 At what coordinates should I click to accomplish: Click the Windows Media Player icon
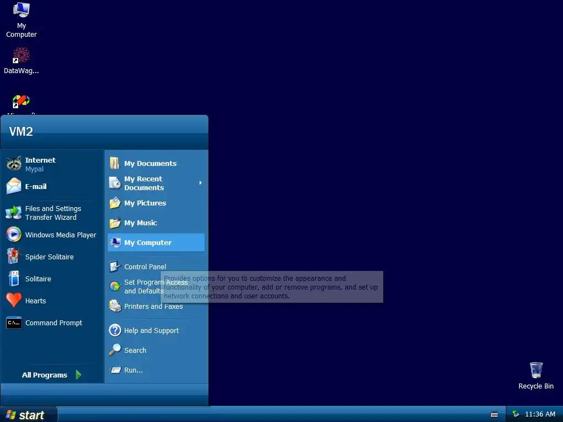[x=14, y=235]
